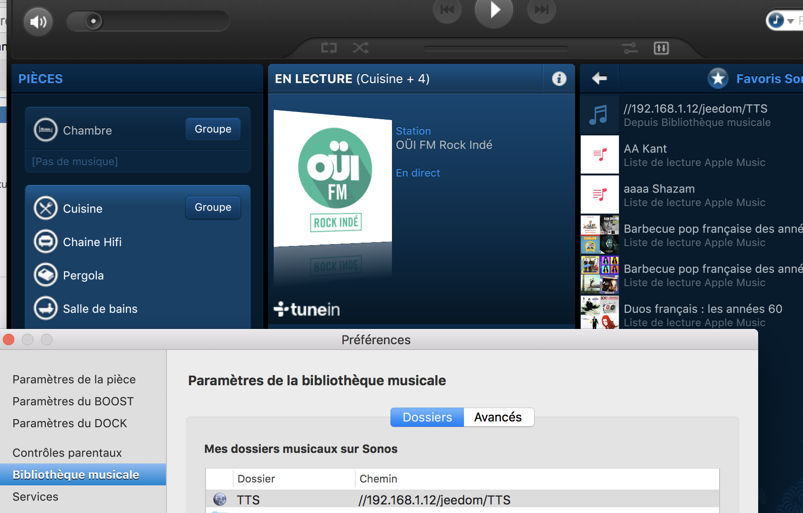Open Services settings

(36, 497)
